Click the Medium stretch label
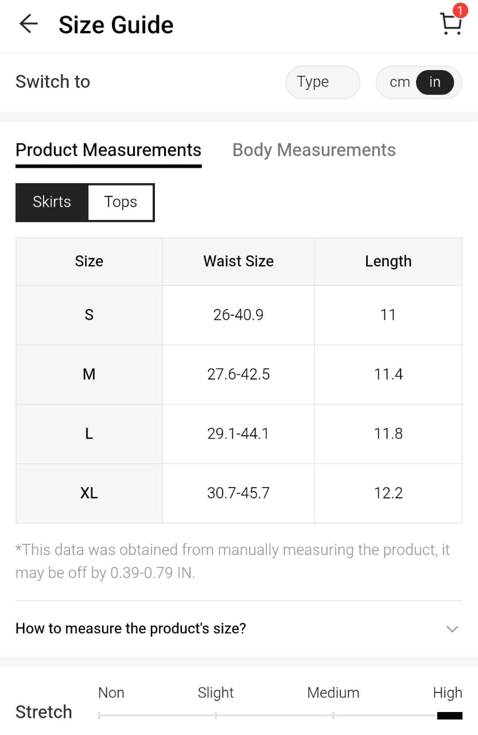478x735 pixels. pyautogui.click(x=333, y=693)
